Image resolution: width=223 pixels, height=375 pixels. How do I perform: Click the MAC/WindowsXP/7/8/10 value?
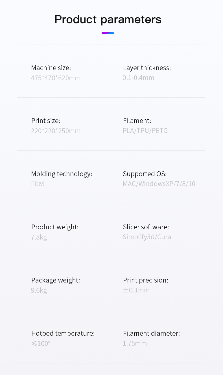click(159, 184)
